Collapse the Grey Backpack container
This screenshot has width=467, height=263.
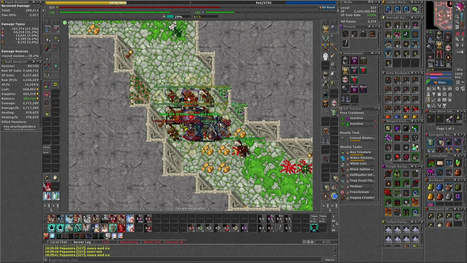pyautogui.click(x=419, y=73)
